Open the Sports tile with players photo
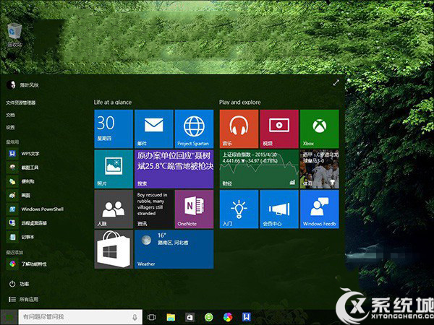 [320, 169]
